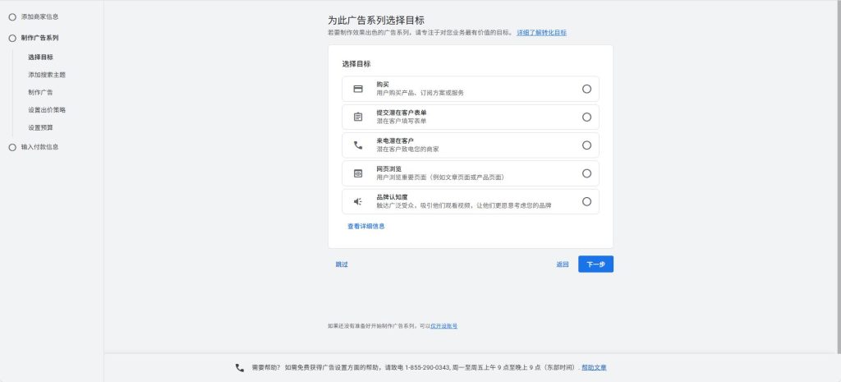Click the circle step icon beside 输入付款信息
The image size is (841, 382).
pyautogui.click(x=12, y=148)
